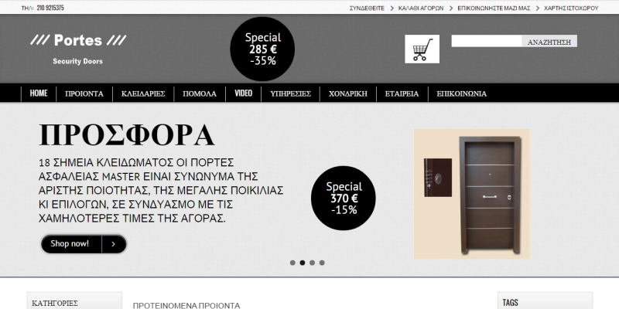Open the ΠΡΟΙΟΝΤΑ menu
The image size is (619, 309).
(x=84, y=93)
